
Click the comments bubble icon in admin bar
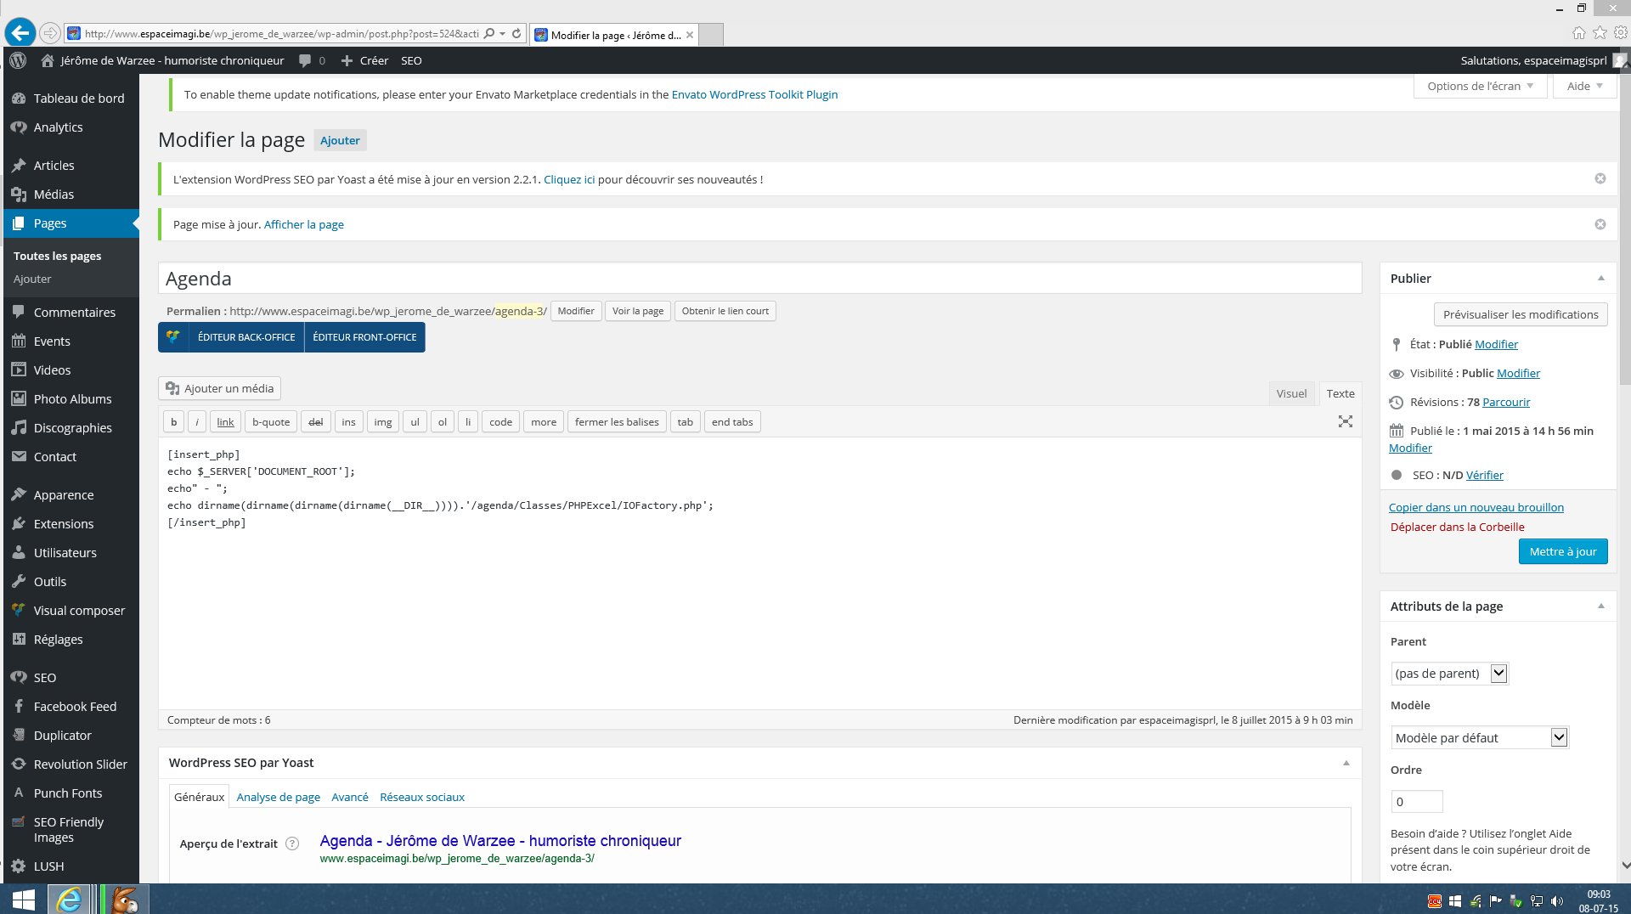pos(305,60)
